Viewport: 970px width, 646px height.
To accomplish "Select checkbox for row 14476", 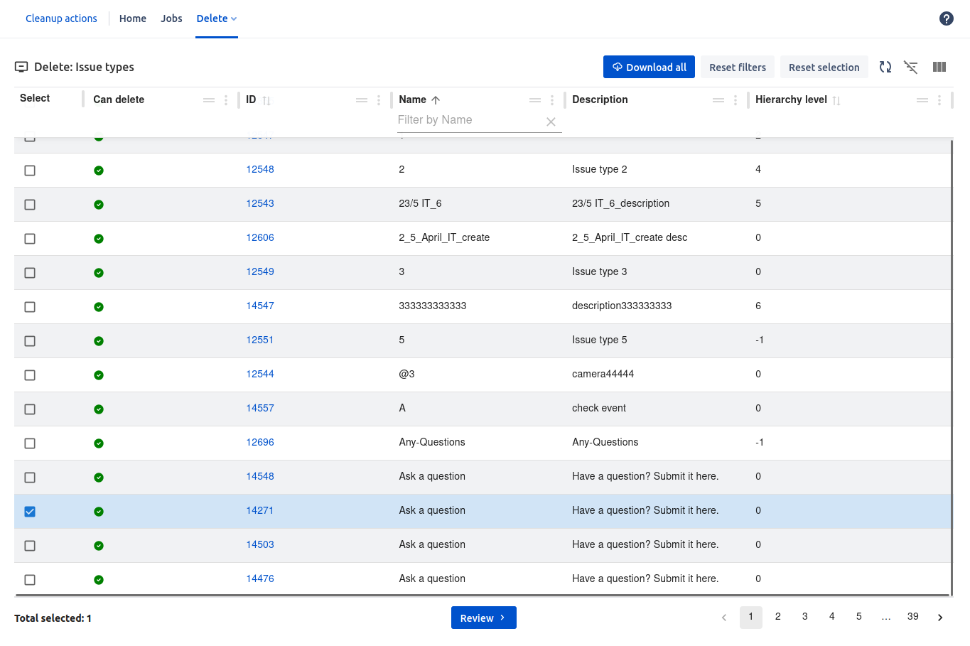I will (30, 580).
